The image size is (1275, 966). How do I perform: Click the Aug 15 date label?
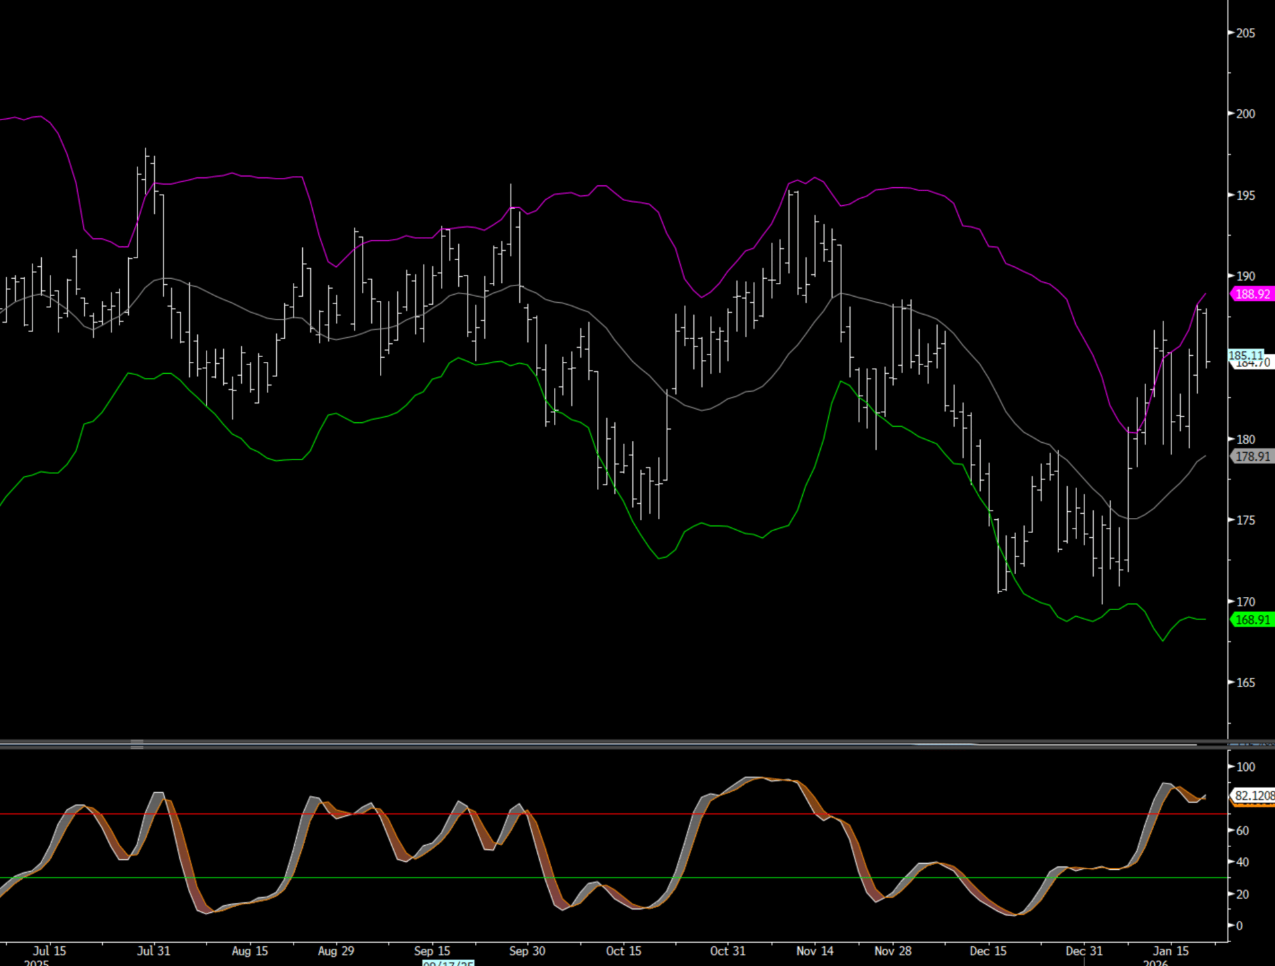[x=250, y=951]
